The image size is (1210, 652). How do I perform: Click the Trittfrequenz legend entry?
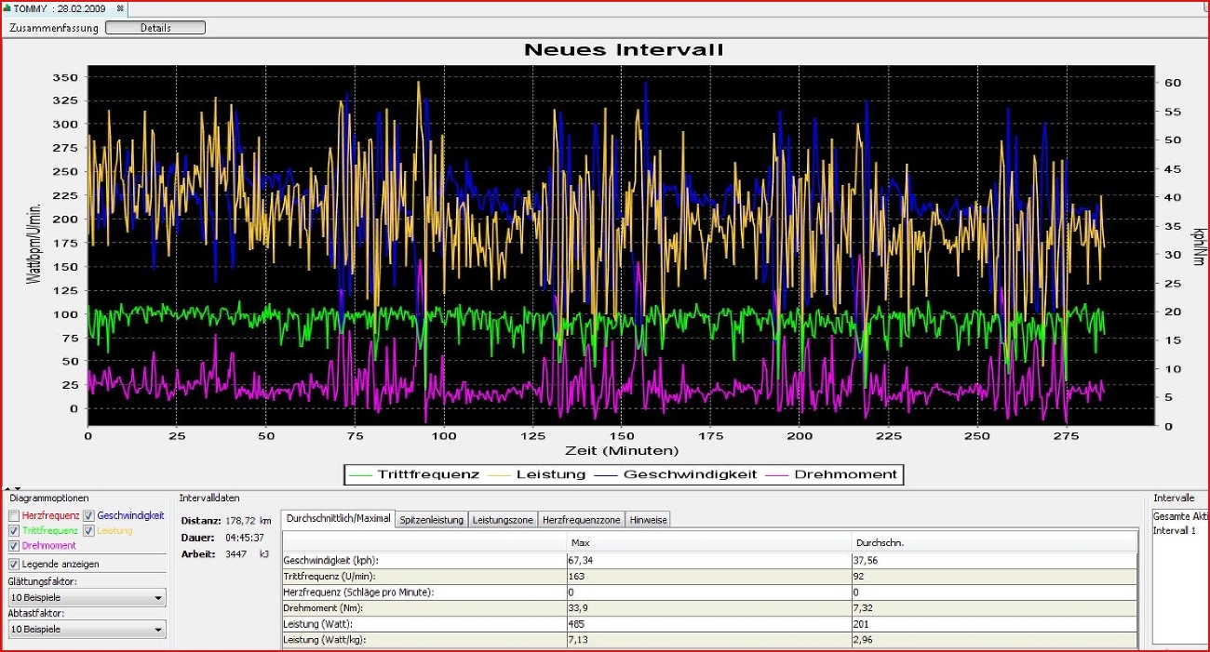click(415, 474)
